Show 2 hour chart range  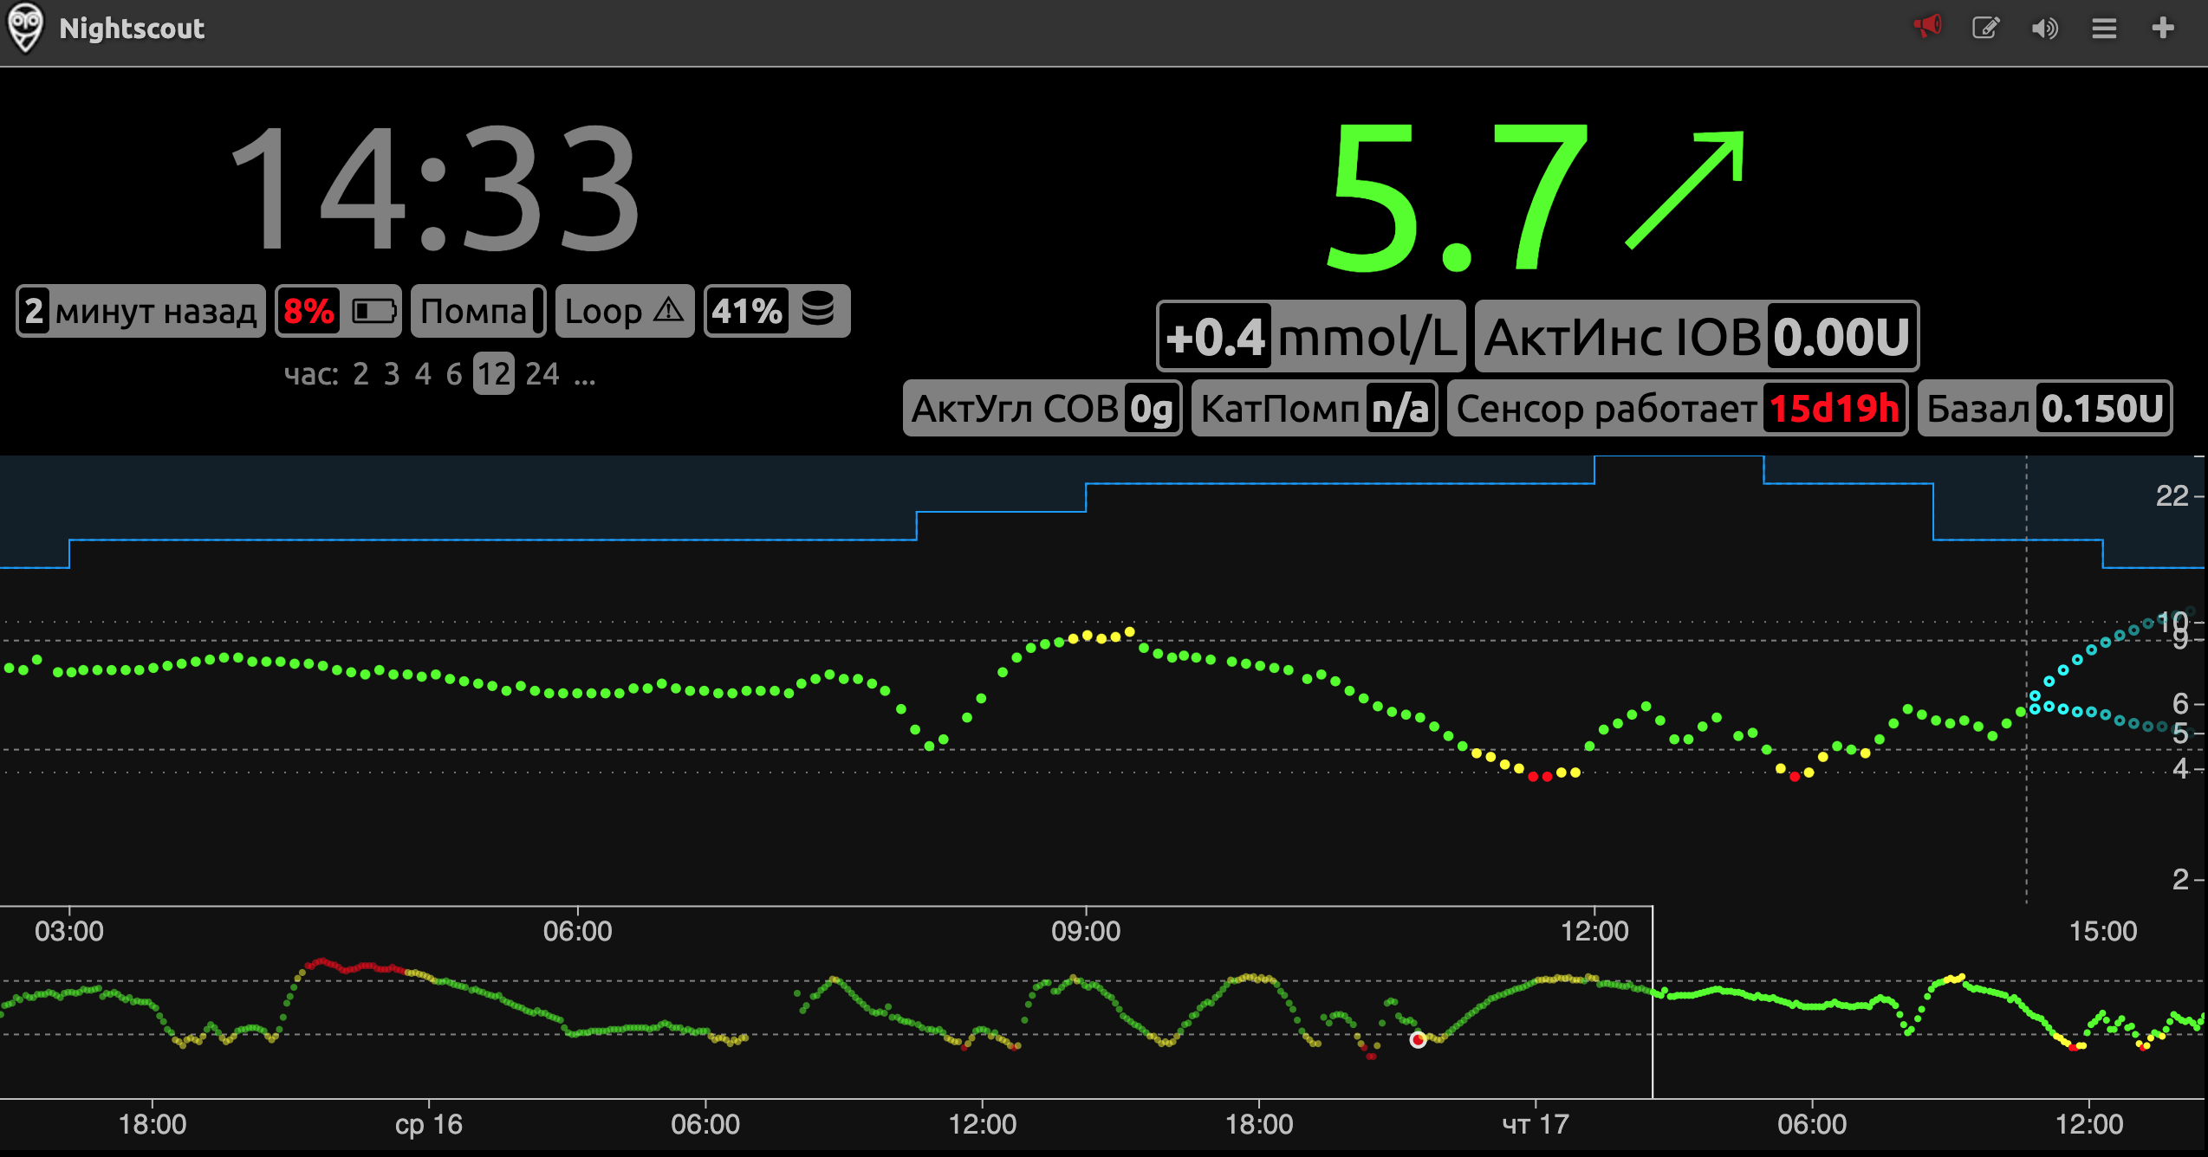click(360, 374)
